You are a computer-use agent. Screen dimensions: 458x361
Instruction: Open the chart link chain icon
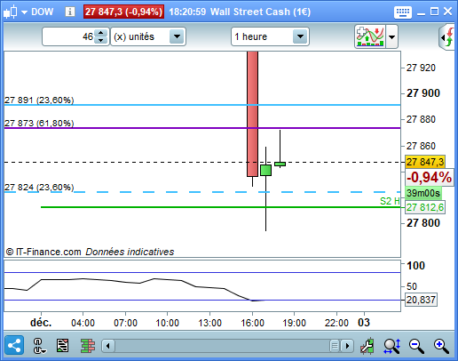click(38, 346)
